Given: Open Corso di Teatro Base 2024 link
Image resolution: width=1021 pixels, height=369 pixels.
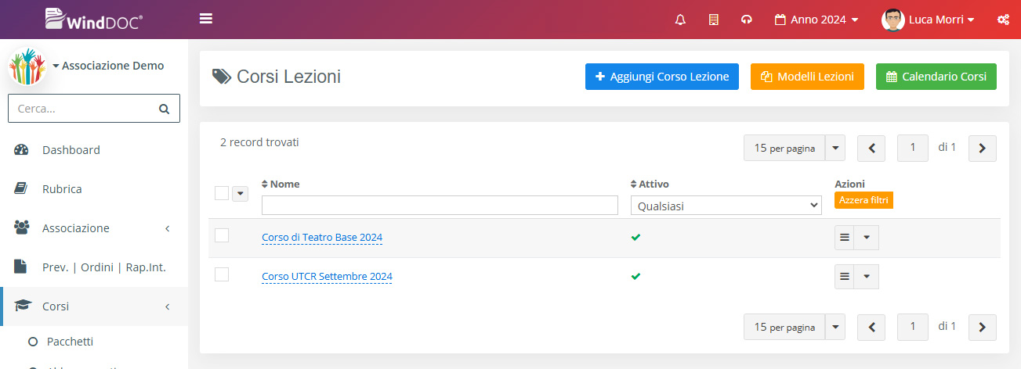Looking at the screenshot, I should tap(322, 237).
